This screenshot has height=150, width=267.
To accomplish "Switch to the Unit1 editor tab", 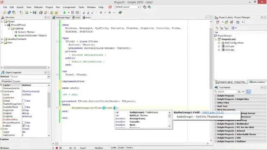I will (x=76, y=17).
